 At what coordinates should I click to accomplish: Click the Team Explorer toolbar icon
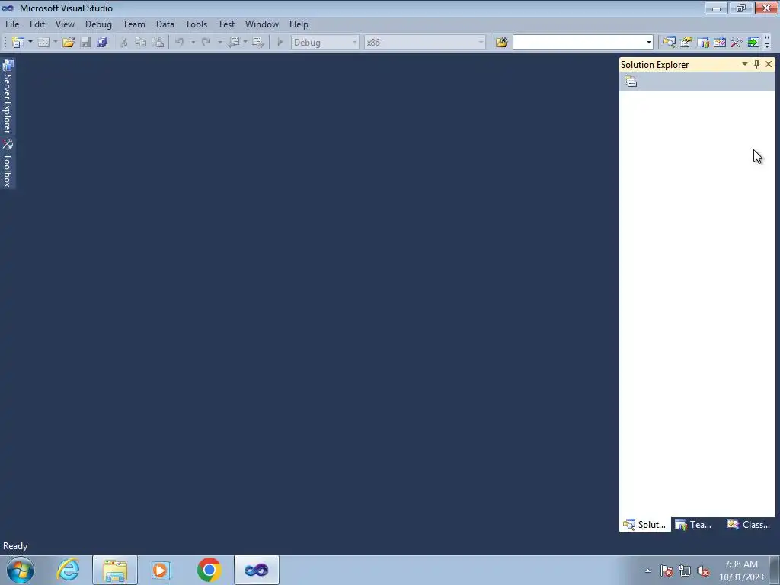click(703, 43)
